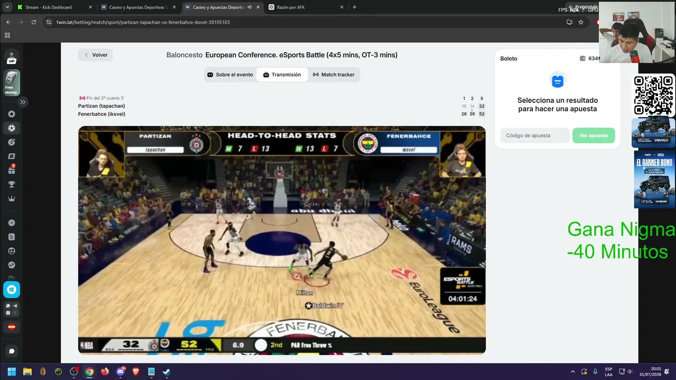Open Firefox from the taskbar
This screenshot has width=676, height=380.
pos(105,372)
